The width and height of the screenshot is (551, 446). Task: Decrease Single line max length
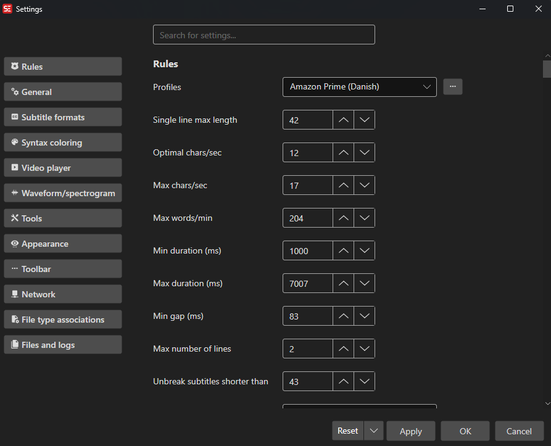coord(365,120)
